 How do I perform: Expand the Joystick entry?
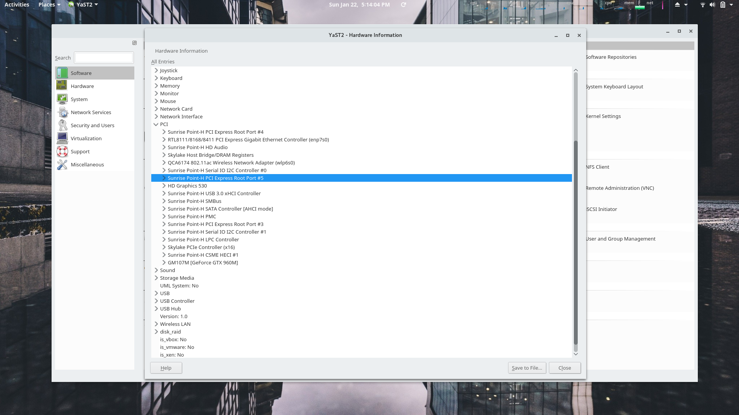(156, 70)
